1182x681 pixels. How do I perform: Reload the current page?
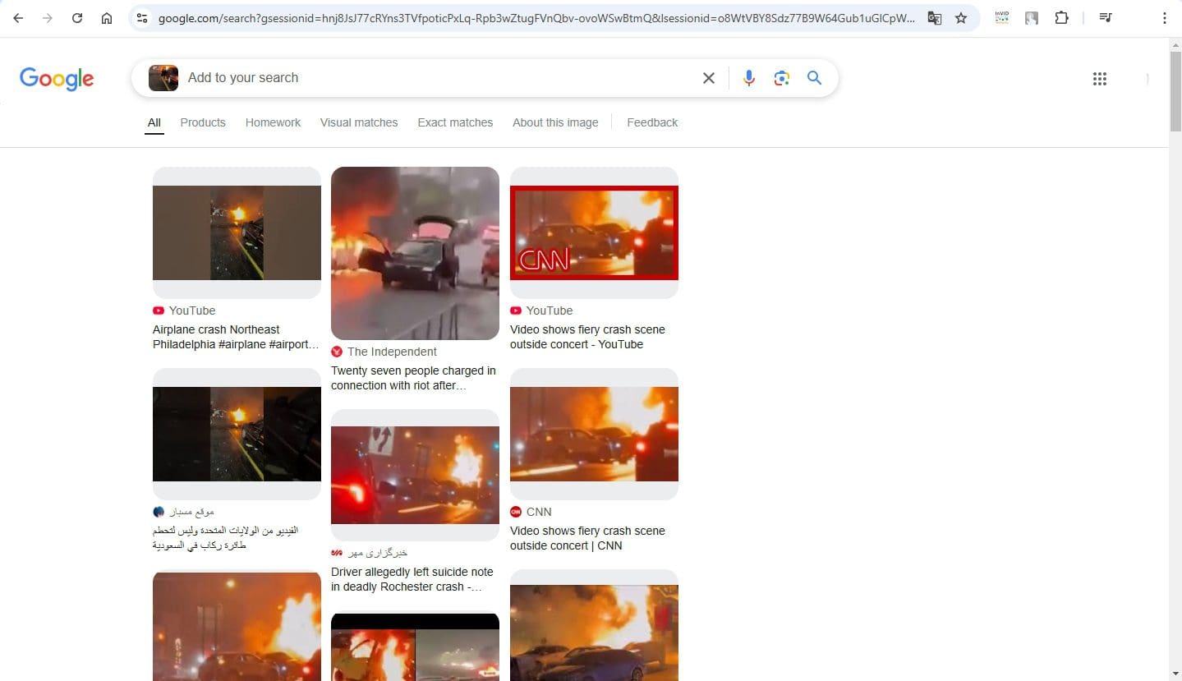coord(77,18)
